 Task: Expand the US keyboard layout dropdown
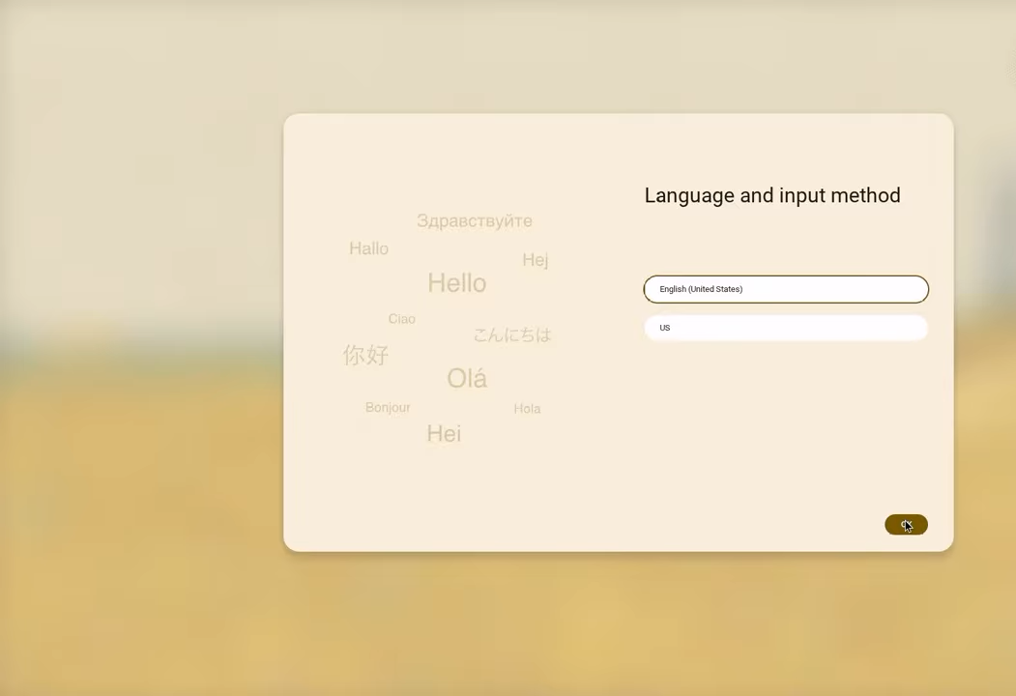785,328
